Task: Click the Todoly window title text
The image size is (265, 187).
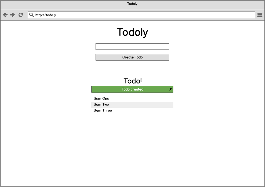Action: point(132,4)
